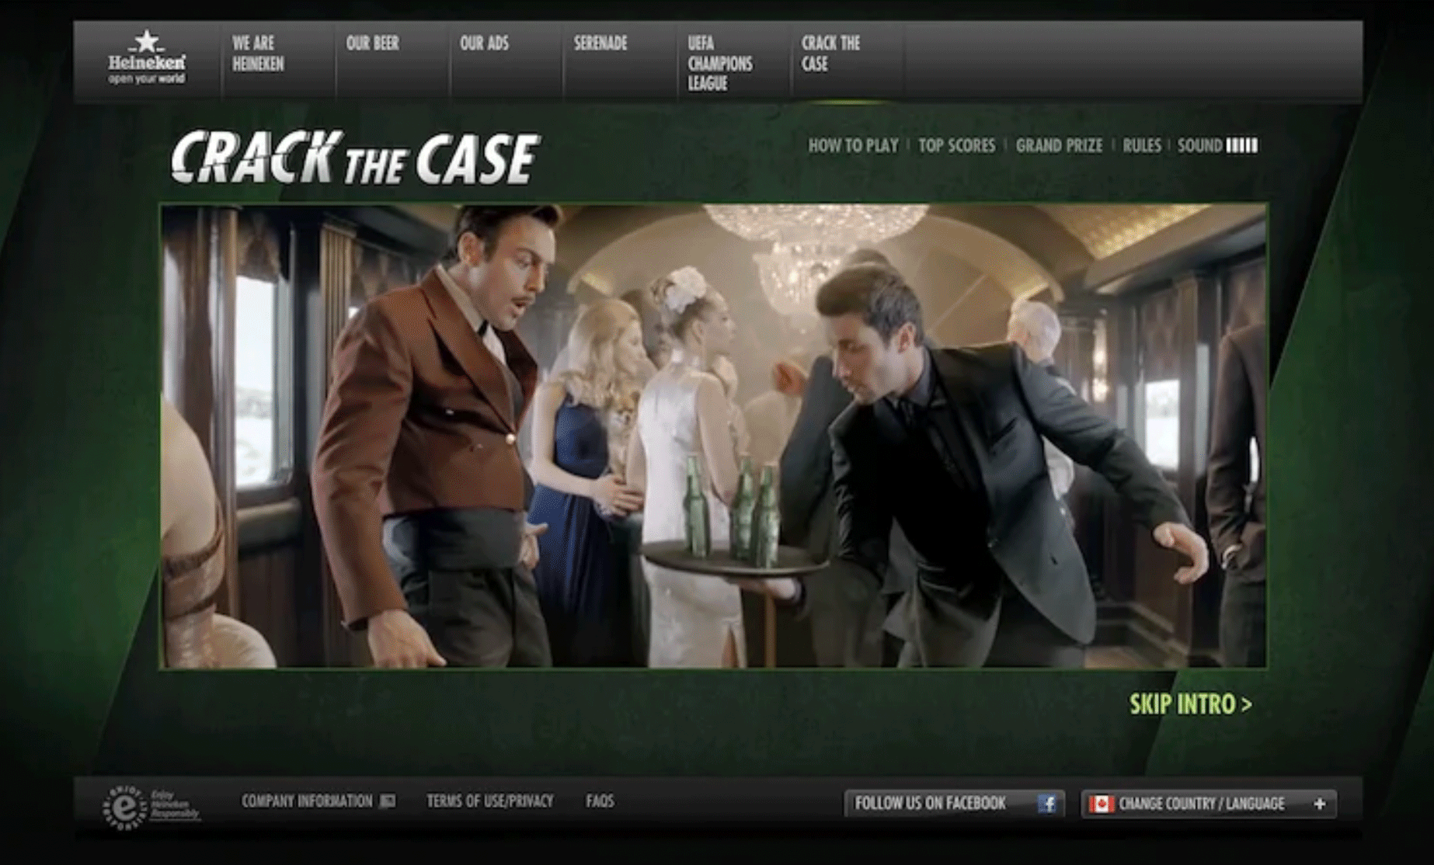Click the document icon beside Company Information
Screen dimensions: 1434x865
[x=388, y=798]
